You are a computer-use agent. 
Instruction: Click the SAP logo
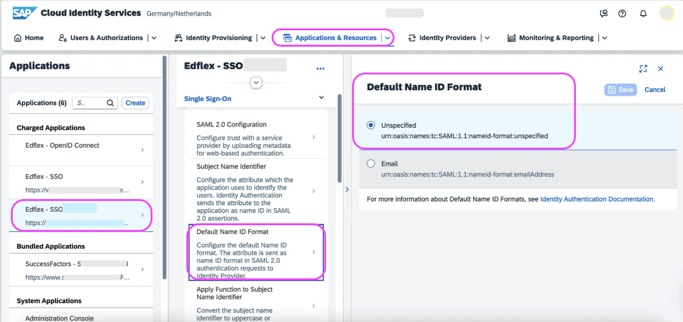(24, 13)
